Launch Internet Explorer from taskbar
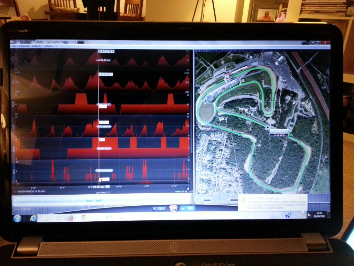 coord(34,218)
